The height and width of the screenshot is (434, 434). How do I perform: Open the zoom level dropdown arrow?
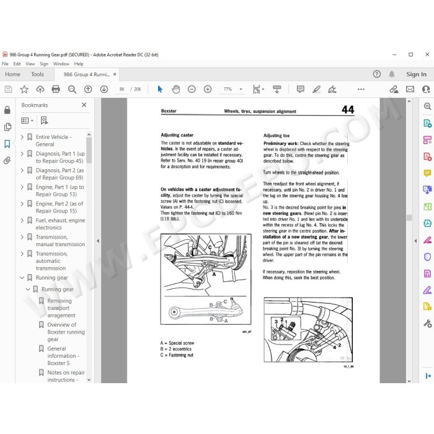point(241,89)
